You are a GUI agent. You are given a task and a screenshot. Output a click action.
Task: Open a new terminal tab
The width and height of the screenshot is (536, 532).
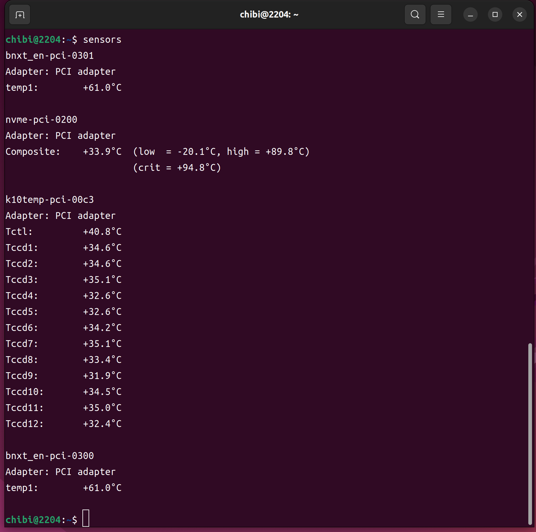(x=20, y=15)
